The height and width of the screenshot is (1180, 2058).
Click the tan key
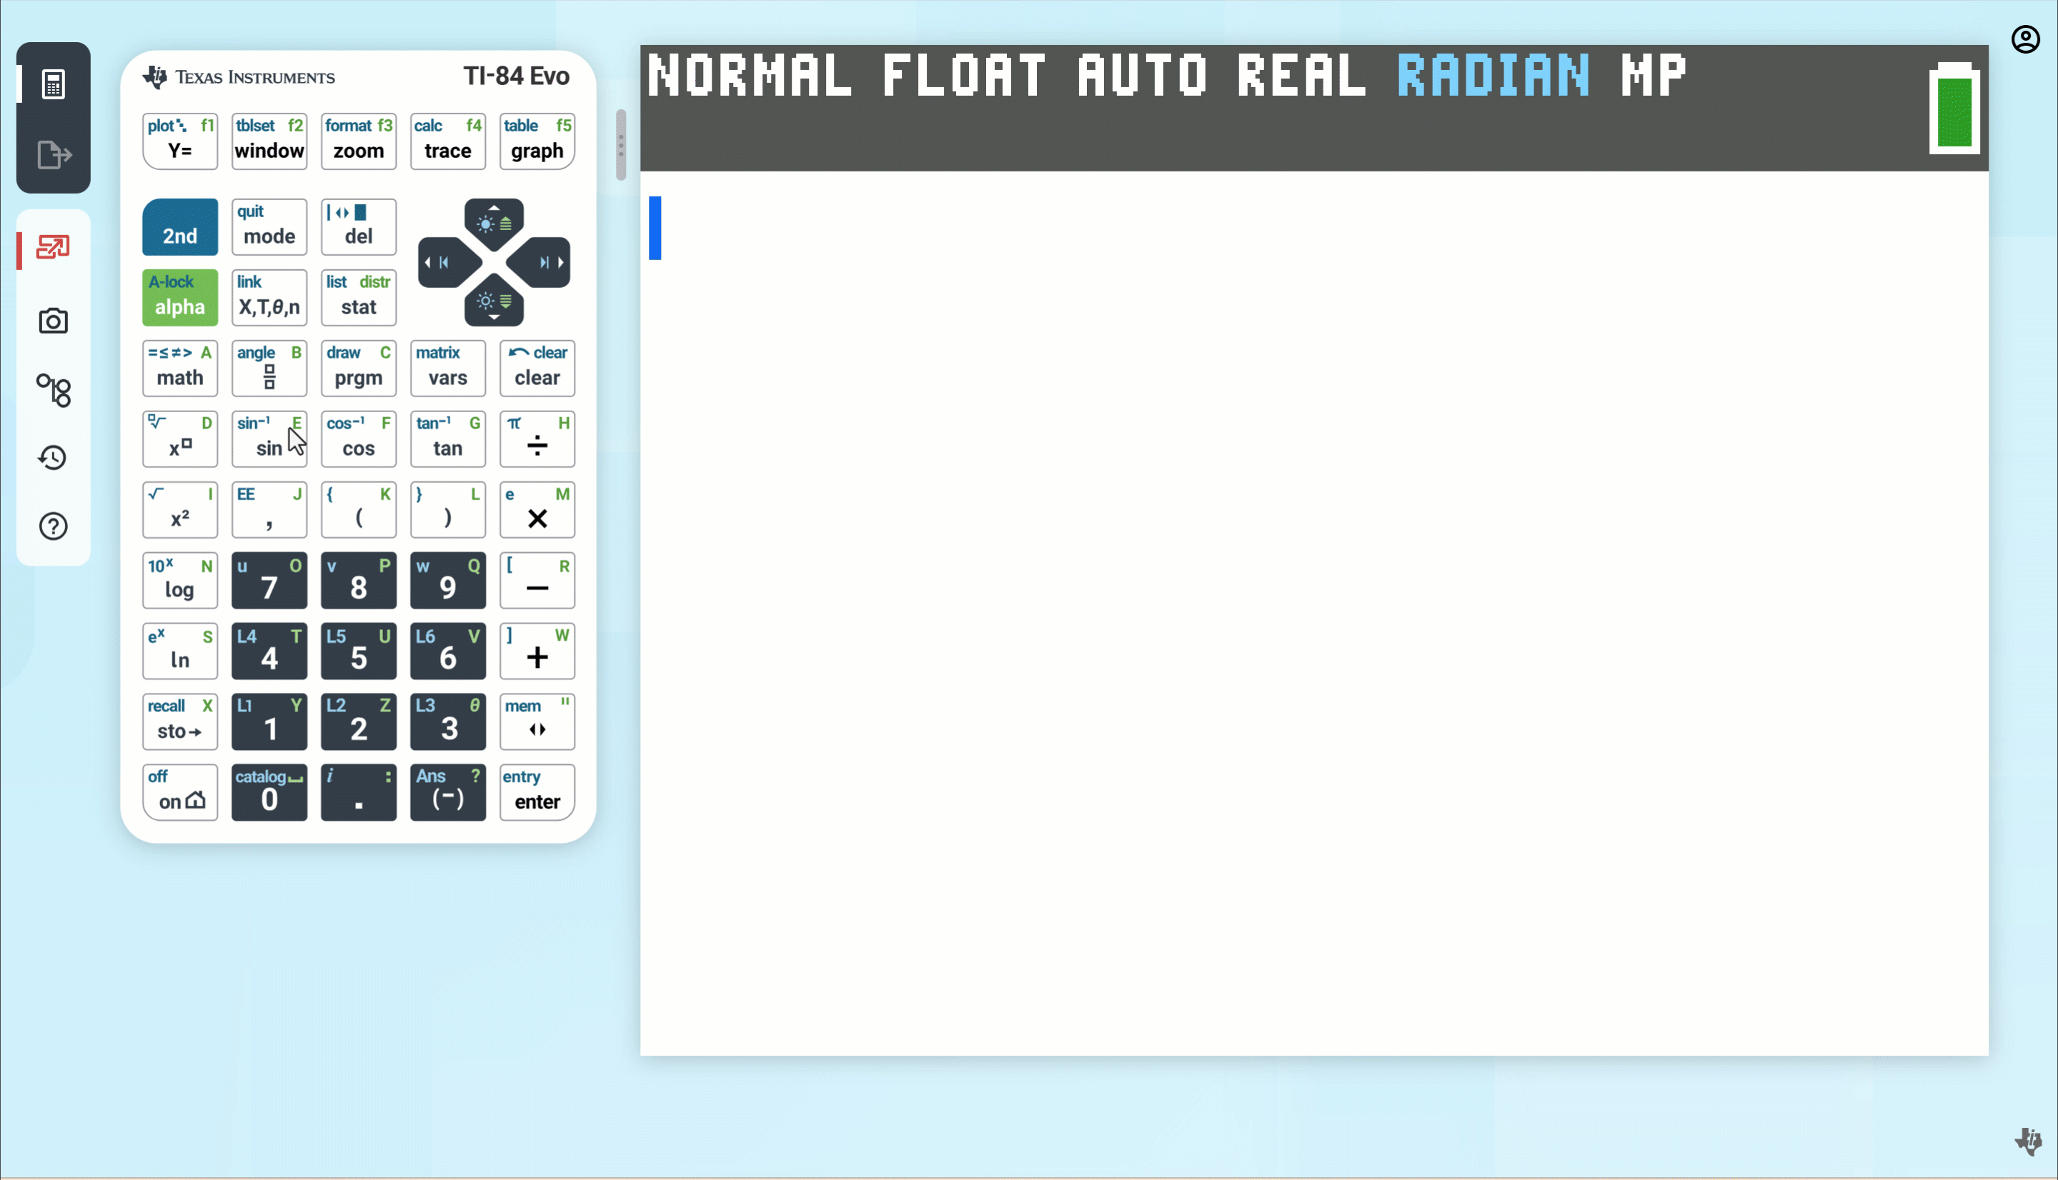(x=448, y=439)
